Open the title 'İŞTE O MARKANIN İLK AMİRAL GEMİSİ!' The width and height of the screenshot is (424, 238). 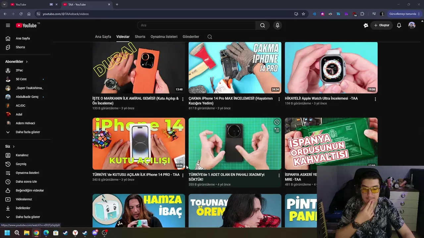[x=135, y=101]
